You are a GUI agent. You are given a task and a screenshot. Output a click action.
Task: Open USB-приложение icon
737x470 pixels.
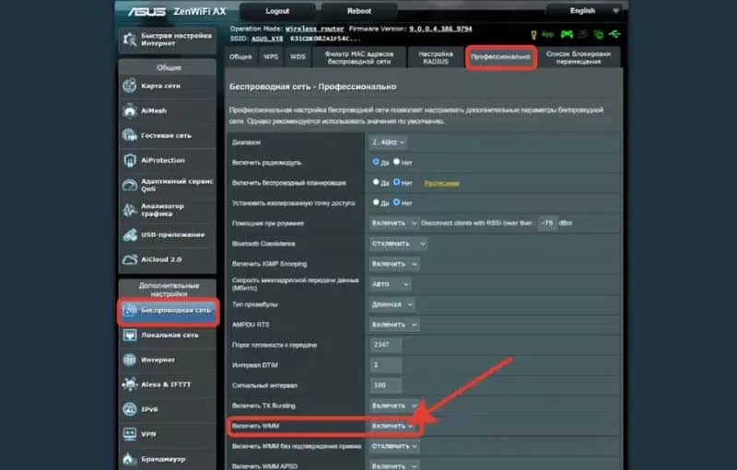[x=130, y=235]
